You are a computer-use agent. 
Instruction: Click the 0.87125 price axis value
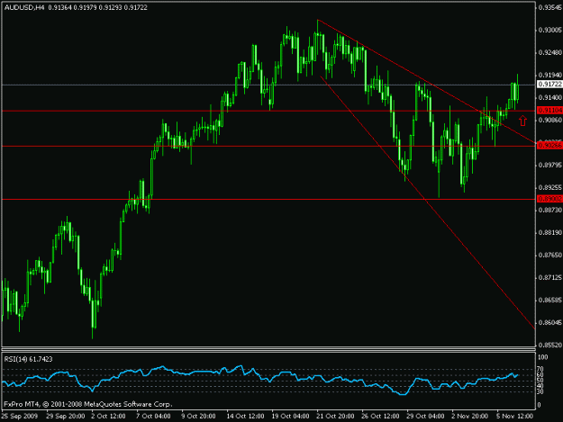pos(549,278)
